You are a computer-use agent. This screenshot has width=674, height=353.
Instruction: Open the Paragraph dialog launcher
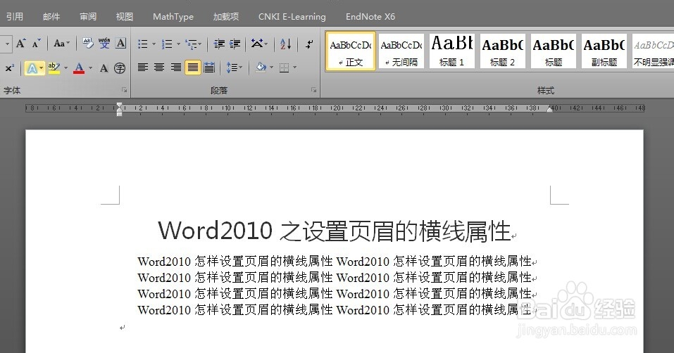point(314,90)
